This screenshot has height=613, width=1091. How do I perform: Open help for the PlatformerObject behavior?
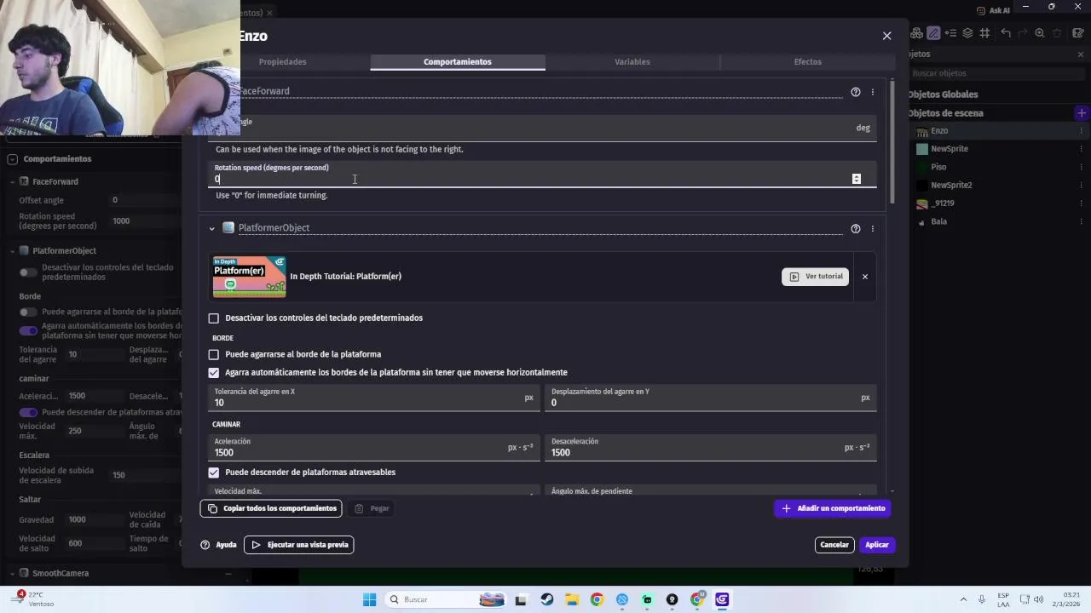856,228
